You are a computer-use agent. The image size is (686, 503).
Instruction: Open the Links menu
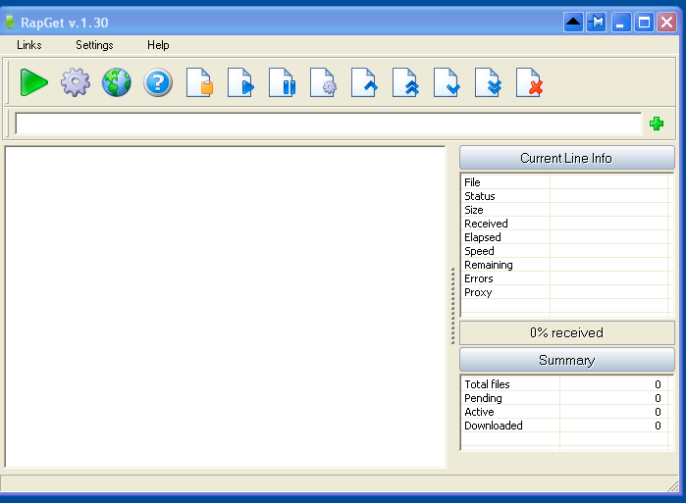(28, 45)
